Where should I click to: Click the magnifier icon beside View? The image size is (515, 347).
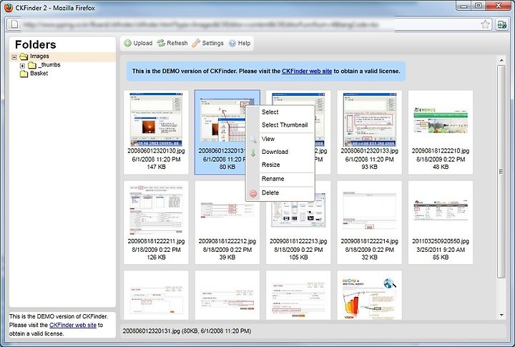coord(252,140)
